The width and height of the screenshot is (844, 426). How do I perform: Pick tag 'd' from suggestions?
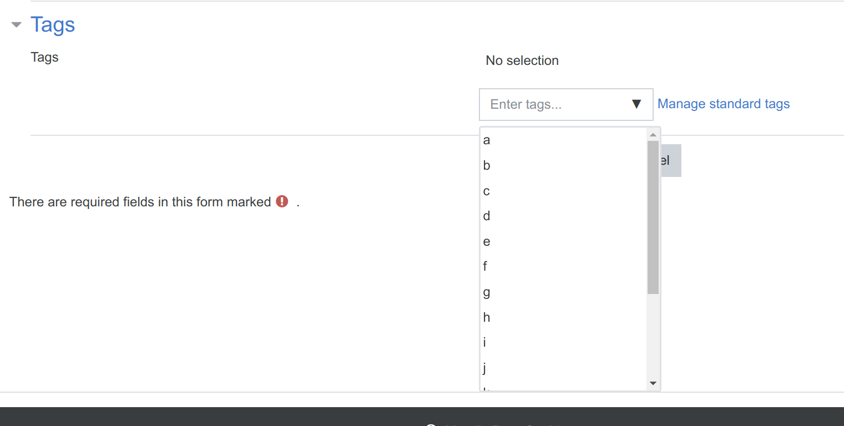tap(564, 216)
